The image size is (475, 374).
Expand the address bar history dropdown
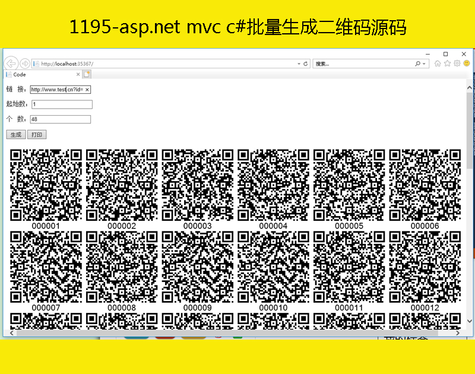[x=299, y=64]
